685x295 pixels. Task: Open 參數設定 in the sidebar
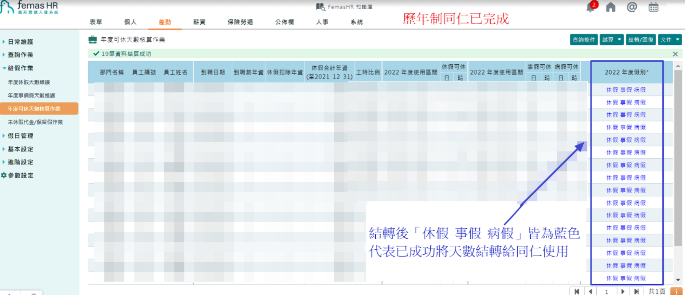tap(21, 175)
